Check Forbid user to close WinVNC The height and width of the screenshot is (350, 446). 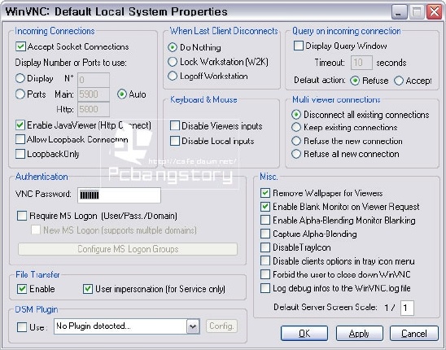pos(265,274)
